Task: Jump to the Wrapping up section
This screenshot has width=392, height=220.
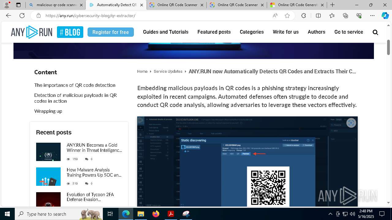Action: pyautogui.click(x=48, y=111)
